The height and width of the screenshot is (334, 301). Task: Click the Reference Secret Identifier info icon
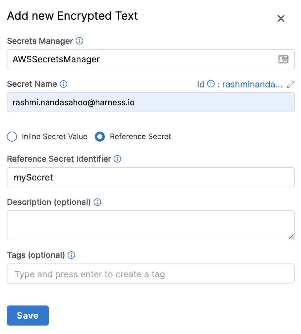point(117,159)
